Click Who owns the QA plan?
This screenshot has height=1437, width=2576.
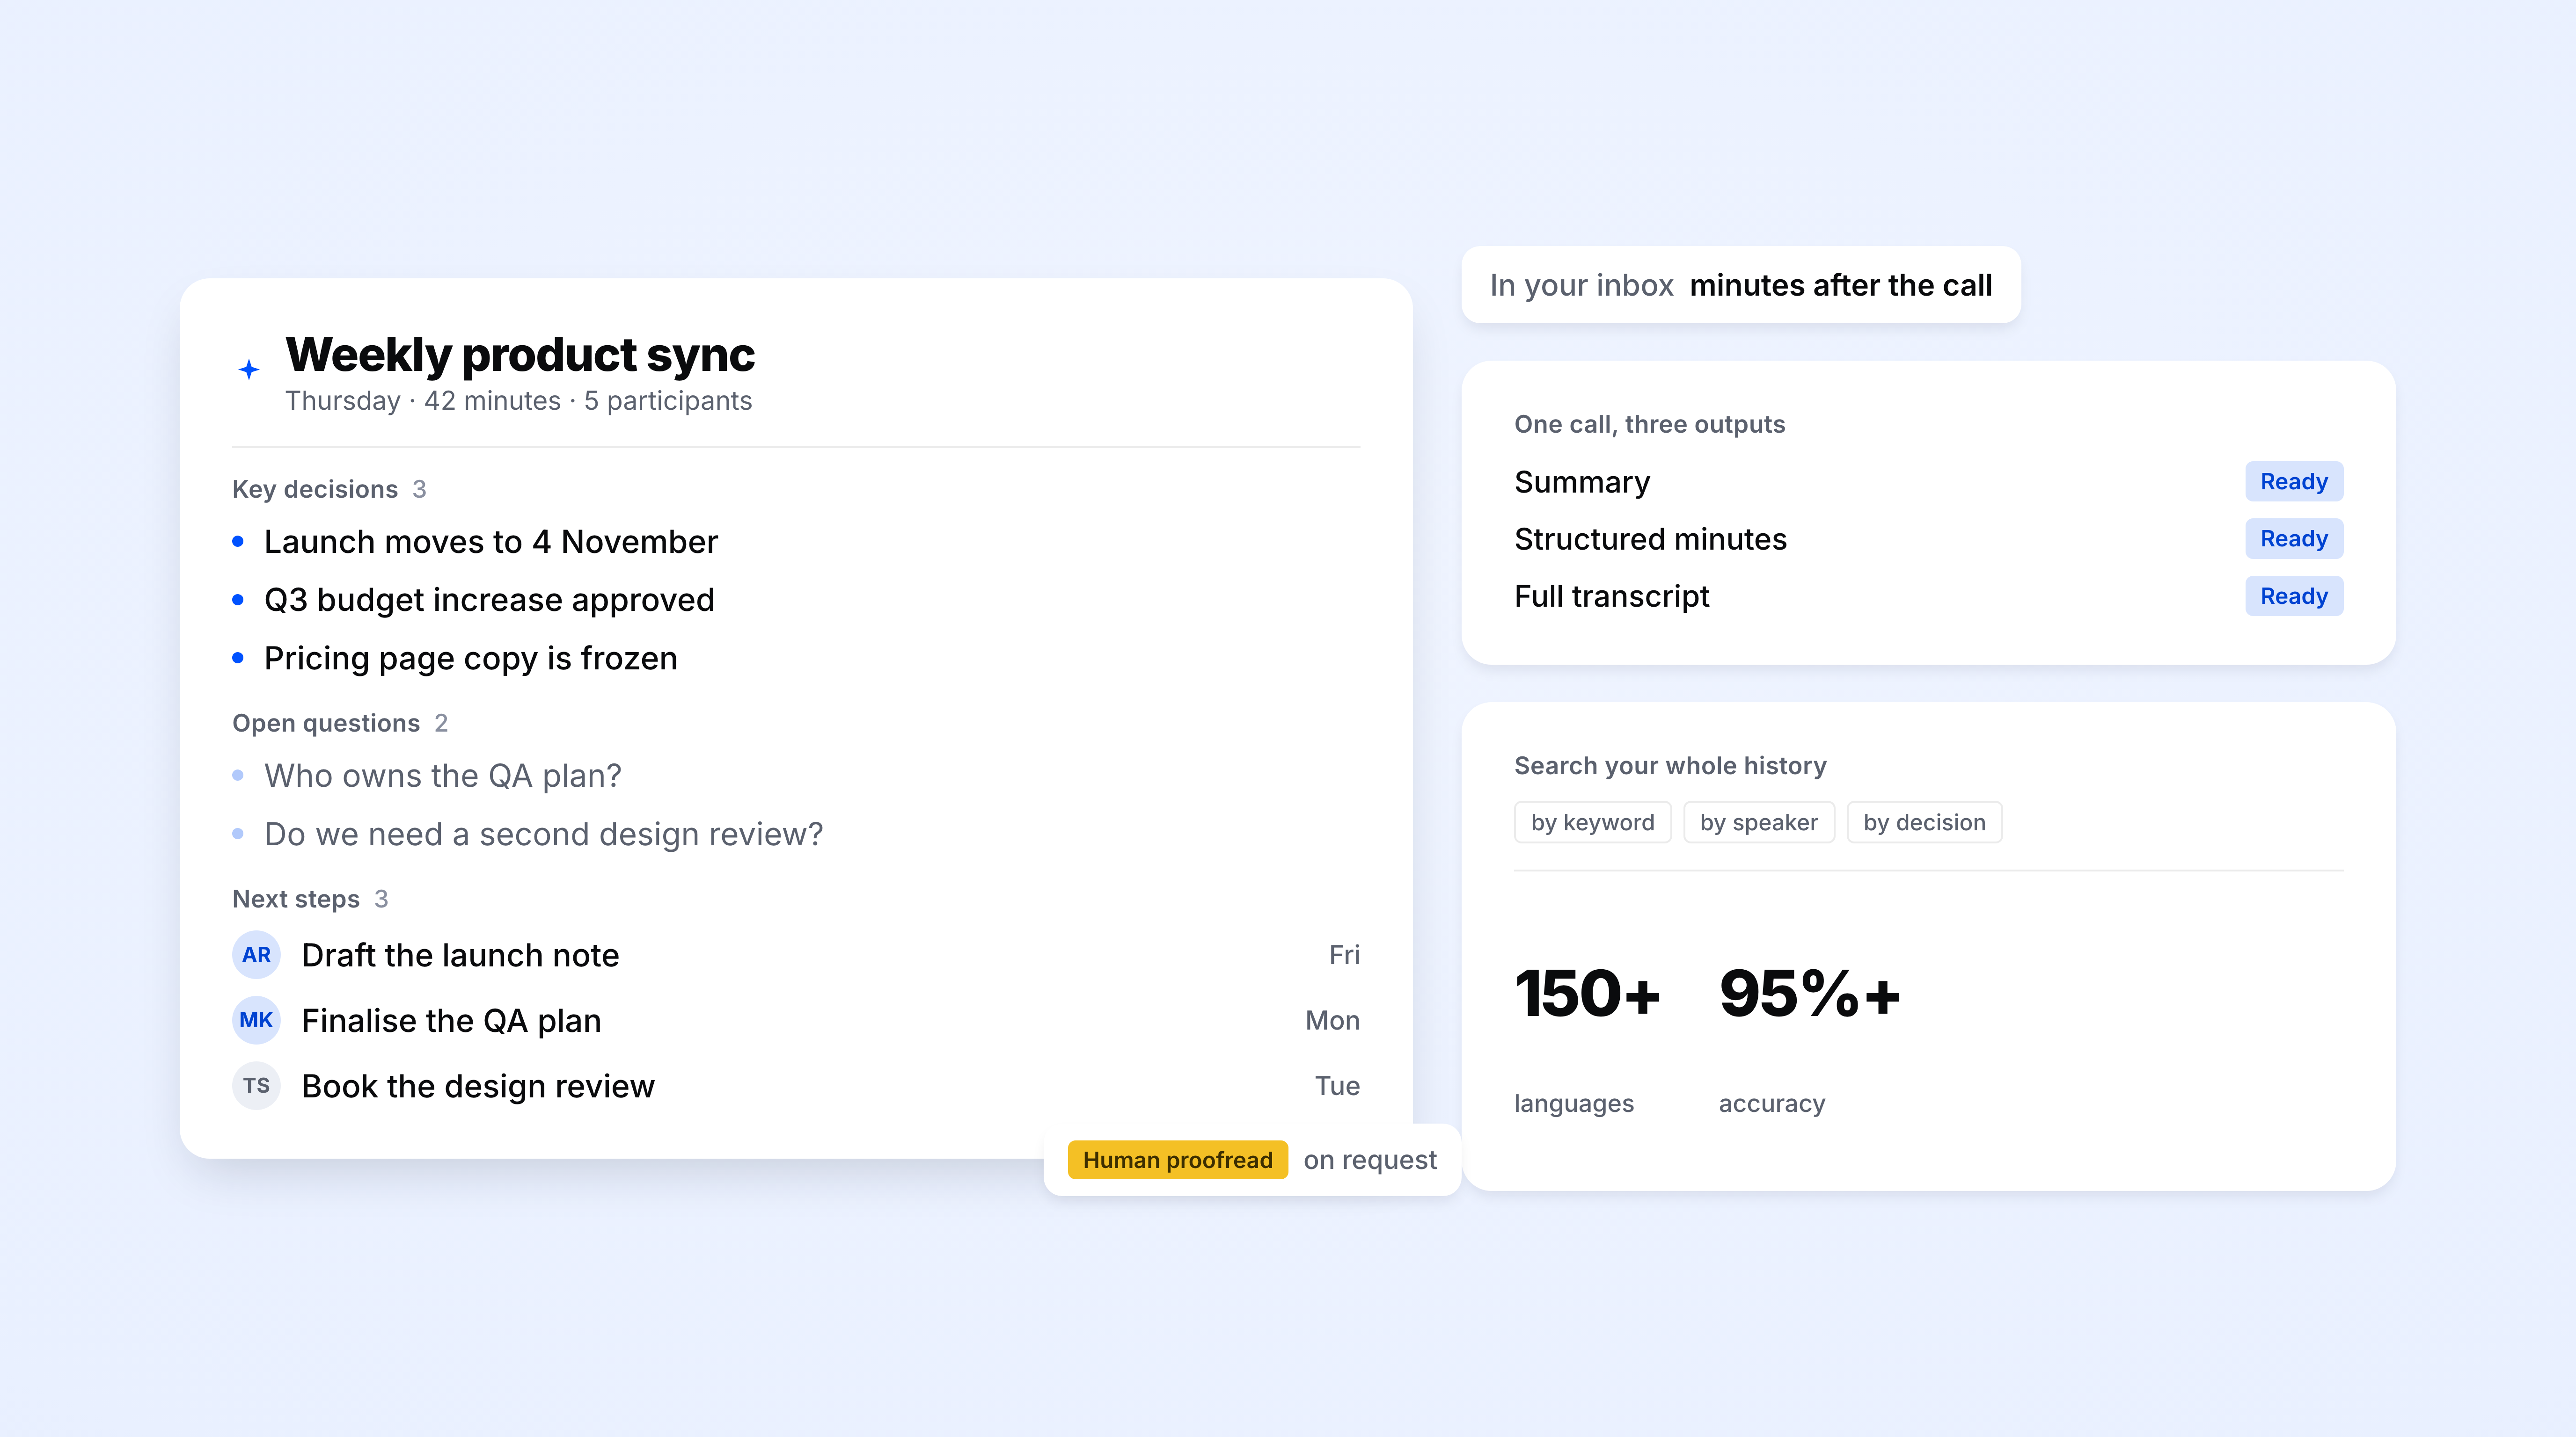click(443, 776)
